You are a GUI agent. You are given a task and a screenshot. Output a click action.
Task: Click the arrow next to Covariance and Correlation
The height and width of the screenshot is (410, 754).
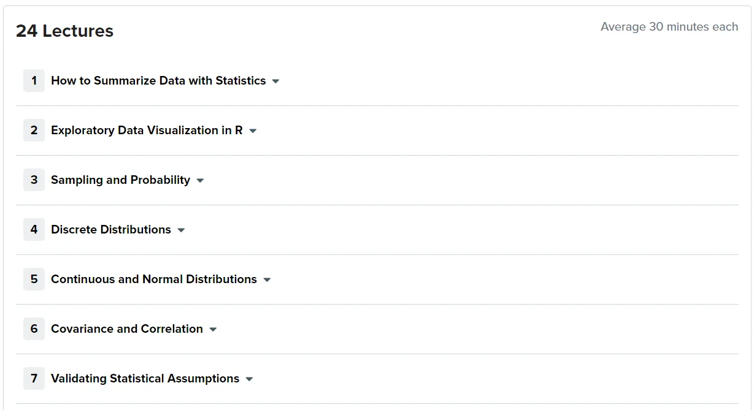(213, 330)
